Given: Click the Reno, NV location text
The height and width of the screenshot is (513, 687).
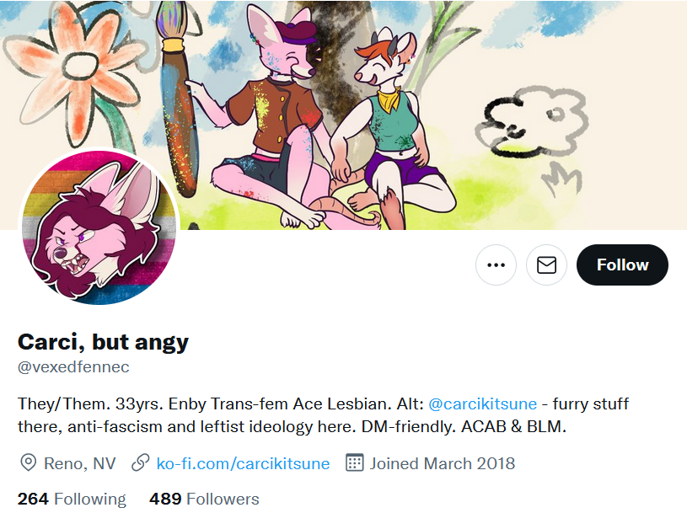Looking at the screenshot, I should pos(80,463).
